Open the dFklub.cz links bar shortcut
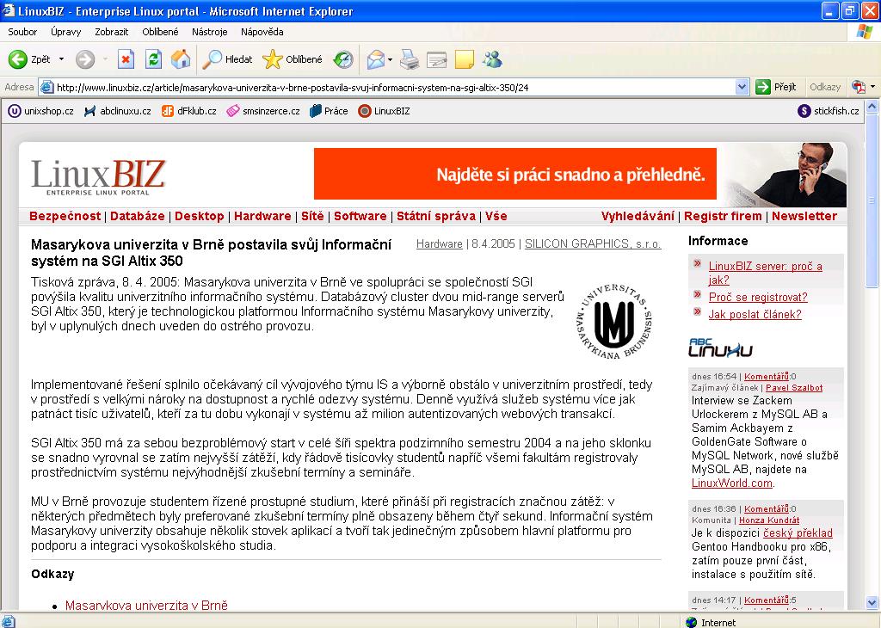The image size is (881, 628). pyautogui.click(x=188, y=111)
